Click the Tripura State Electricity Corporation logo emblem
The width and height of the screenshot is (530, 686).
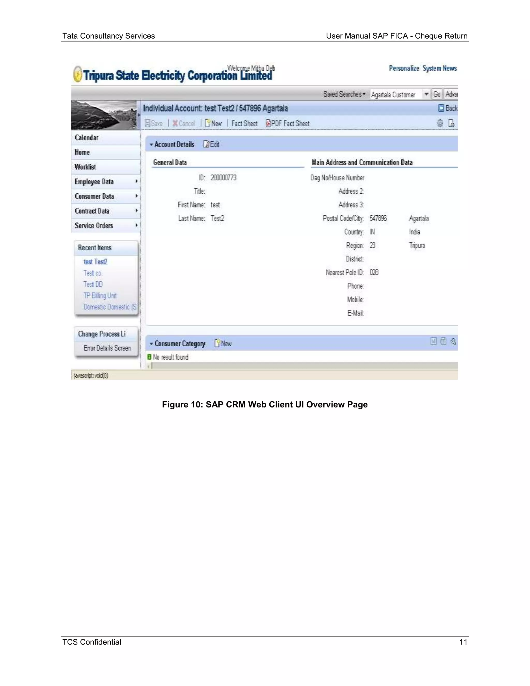78,75
